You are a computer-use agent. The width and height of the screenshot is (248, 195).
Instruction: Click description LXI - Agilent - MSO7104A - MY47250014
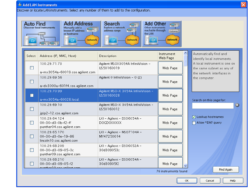(x=120, y=134)
